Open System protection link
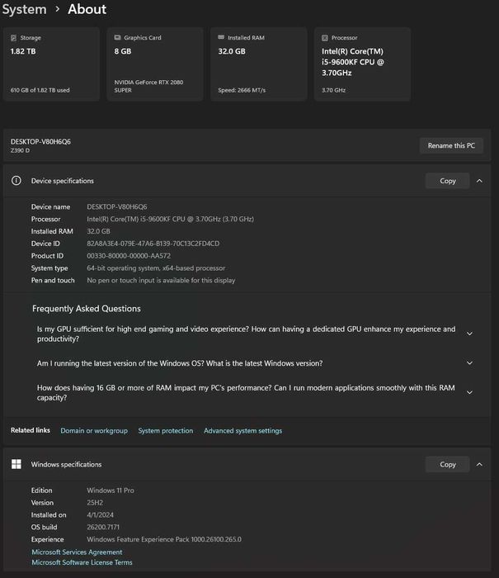 [x=165, y=430]
